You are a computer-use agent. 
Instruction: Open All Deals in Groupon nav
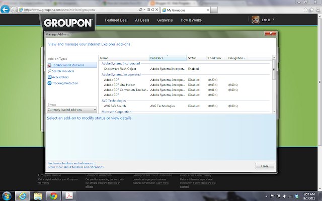click(142, 20)
